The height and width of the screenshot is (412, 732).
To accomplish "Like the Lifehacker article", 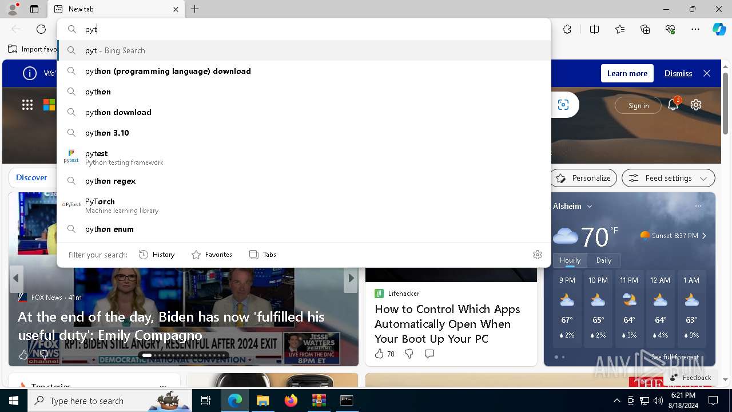I will point(379,354).
